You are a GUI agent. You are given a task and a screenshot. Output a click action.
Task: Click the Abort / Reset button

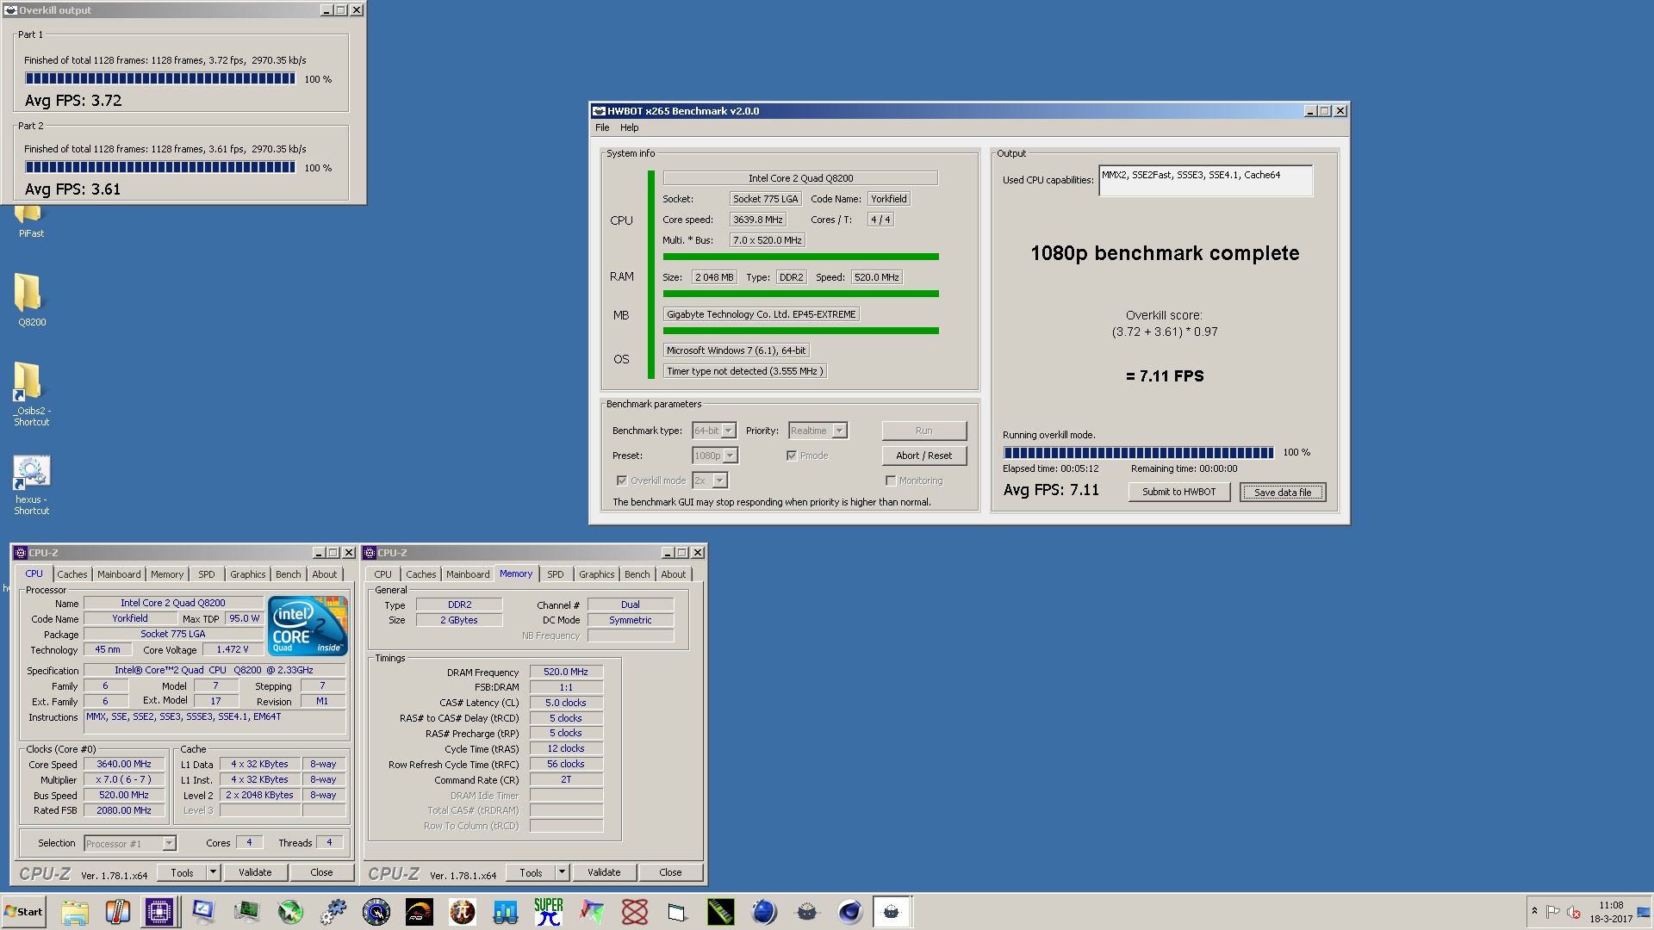pyautogui.click(x=923, y=456)
